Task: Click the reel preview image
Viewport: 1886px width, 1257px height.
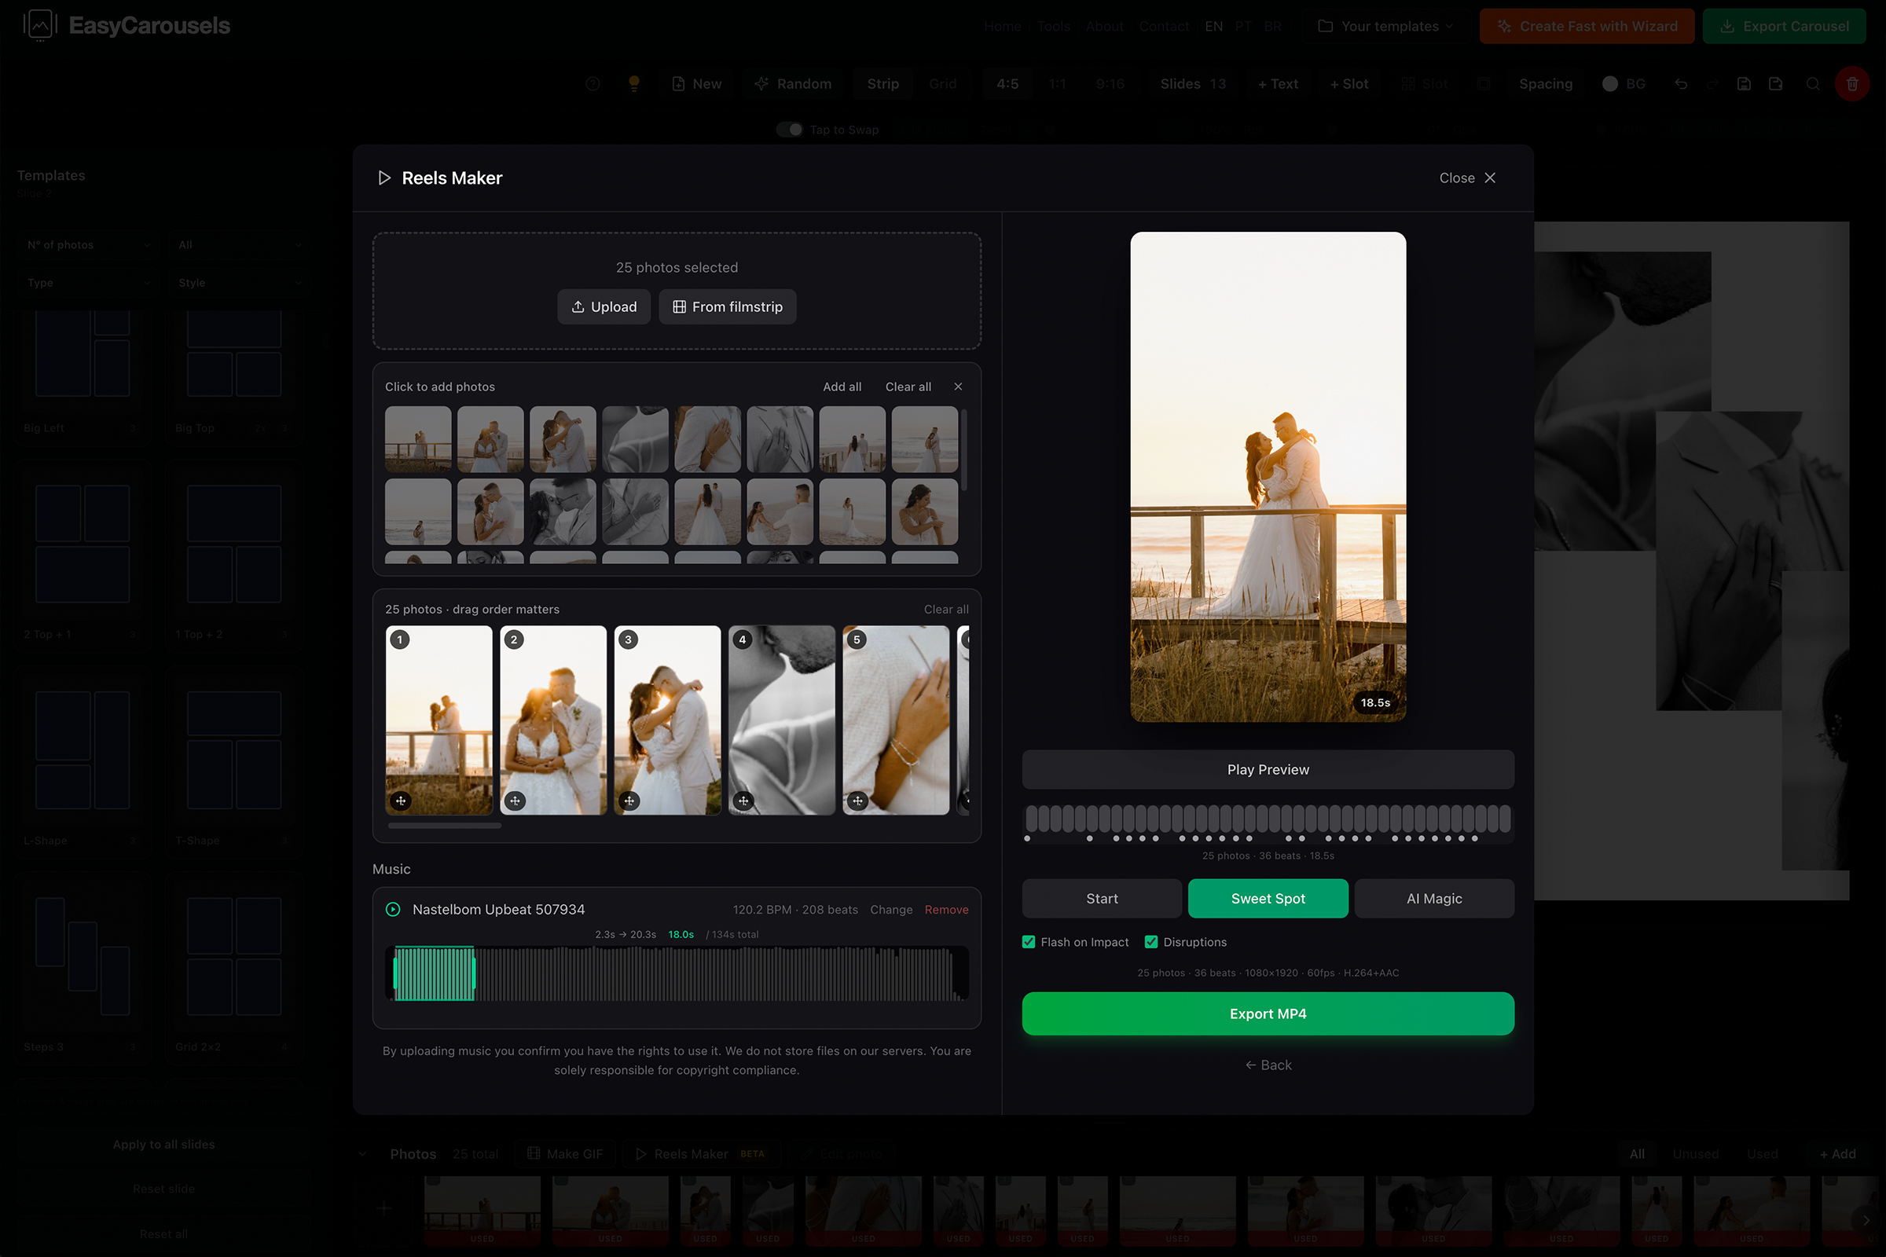Action: pyautogui.click(x=1268, y=477)
